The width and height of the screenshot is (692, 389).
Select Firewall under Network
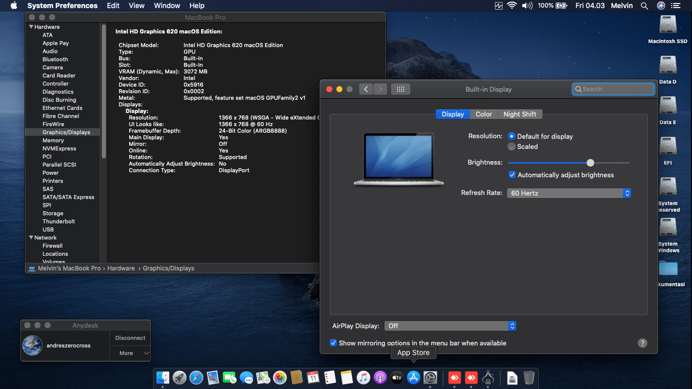[x=53, y=246]
